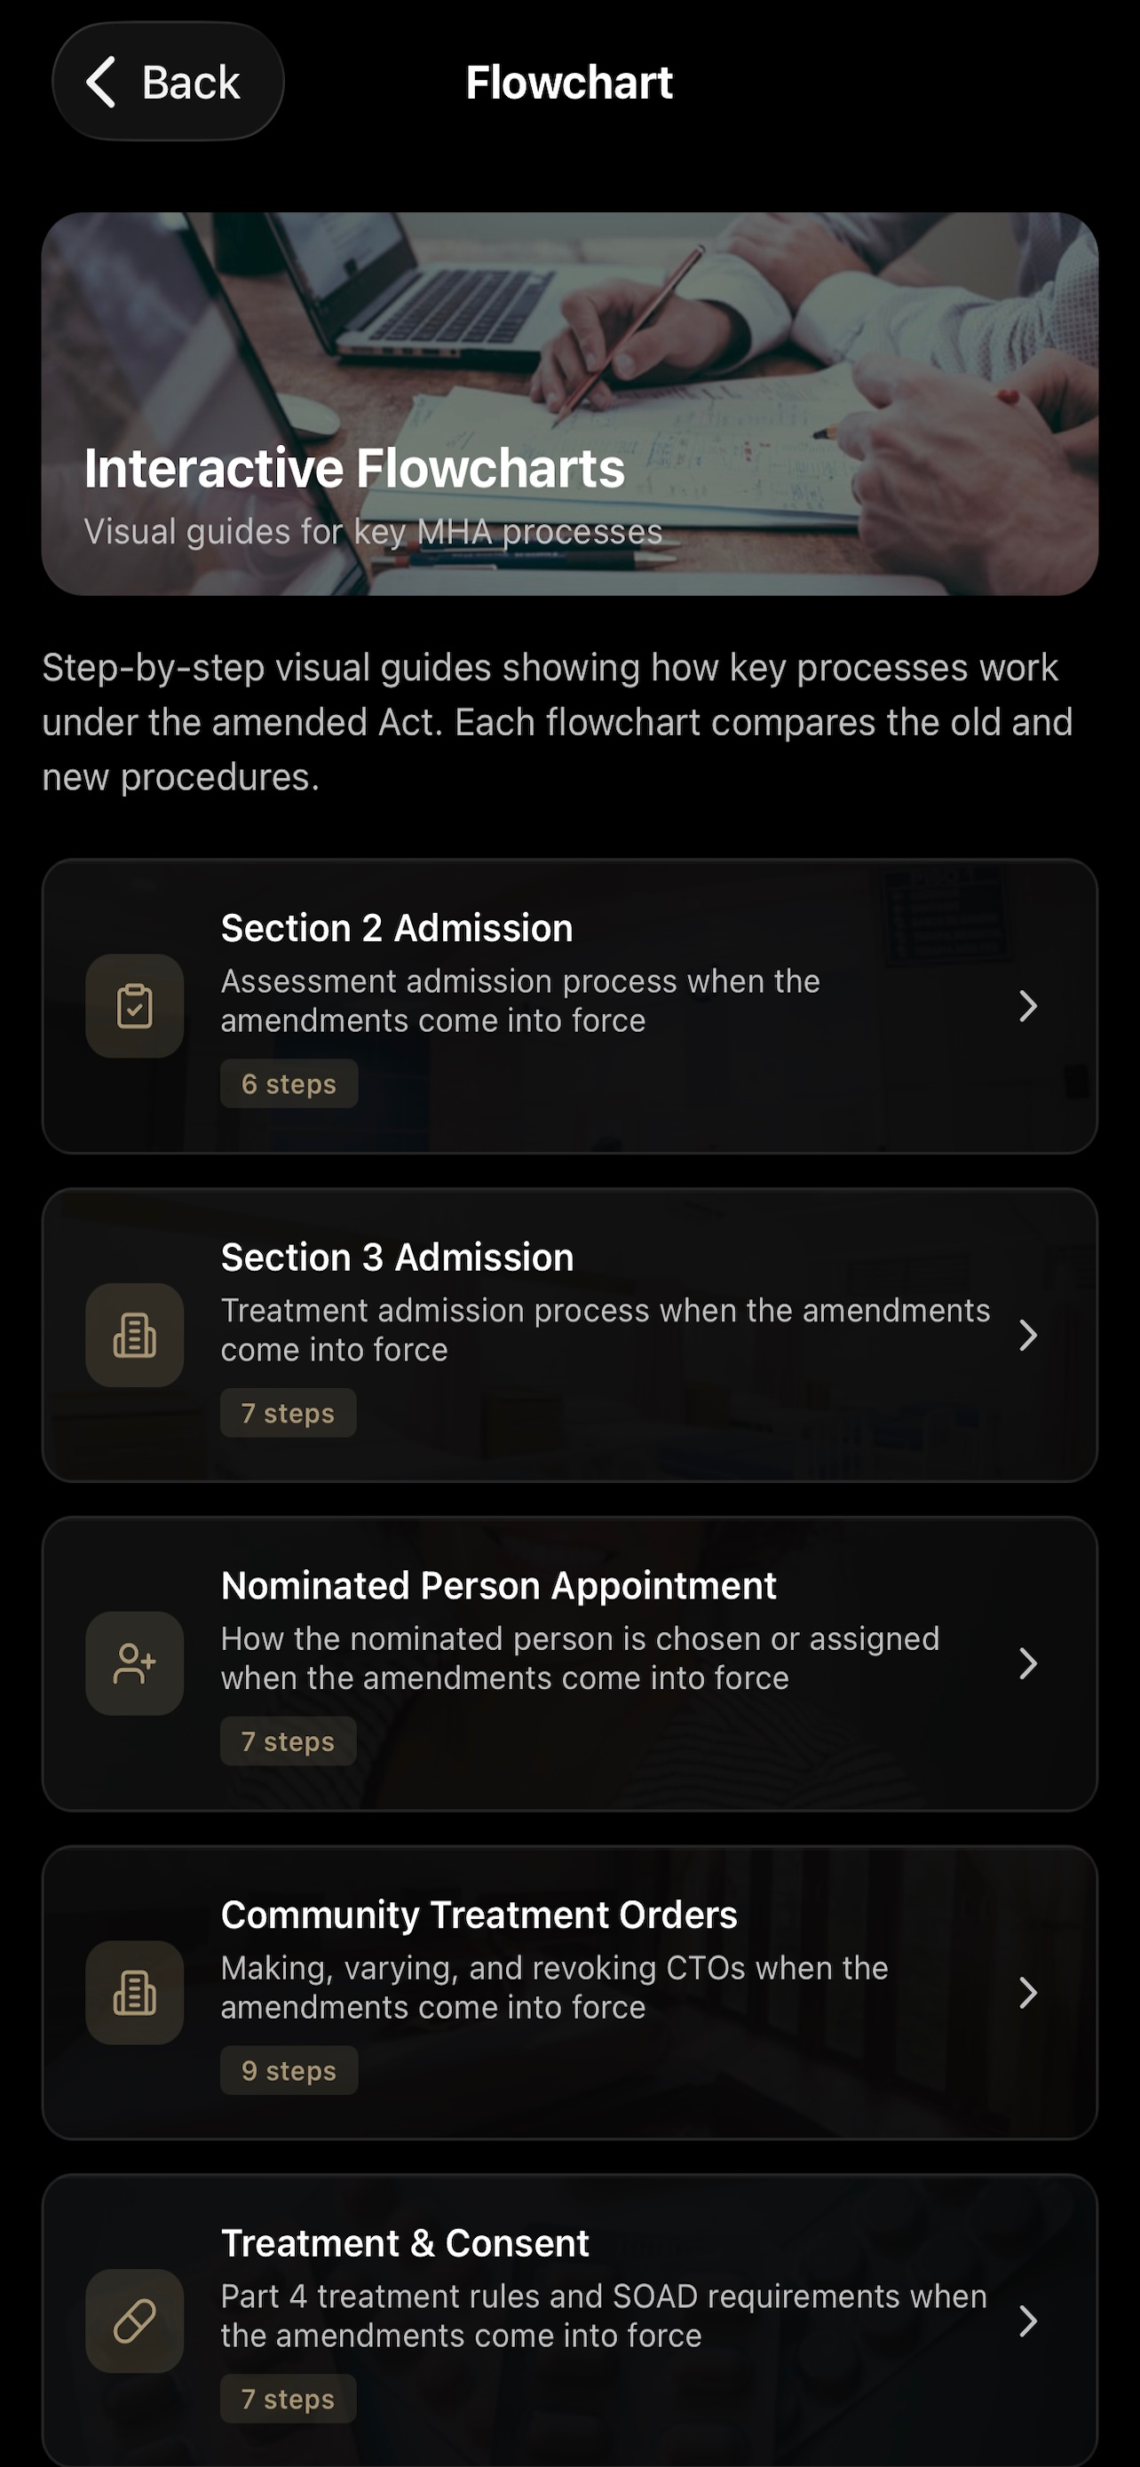Select the Treatment & Consent heading
1140x2467 pixels.
[x=405, y=2243]
